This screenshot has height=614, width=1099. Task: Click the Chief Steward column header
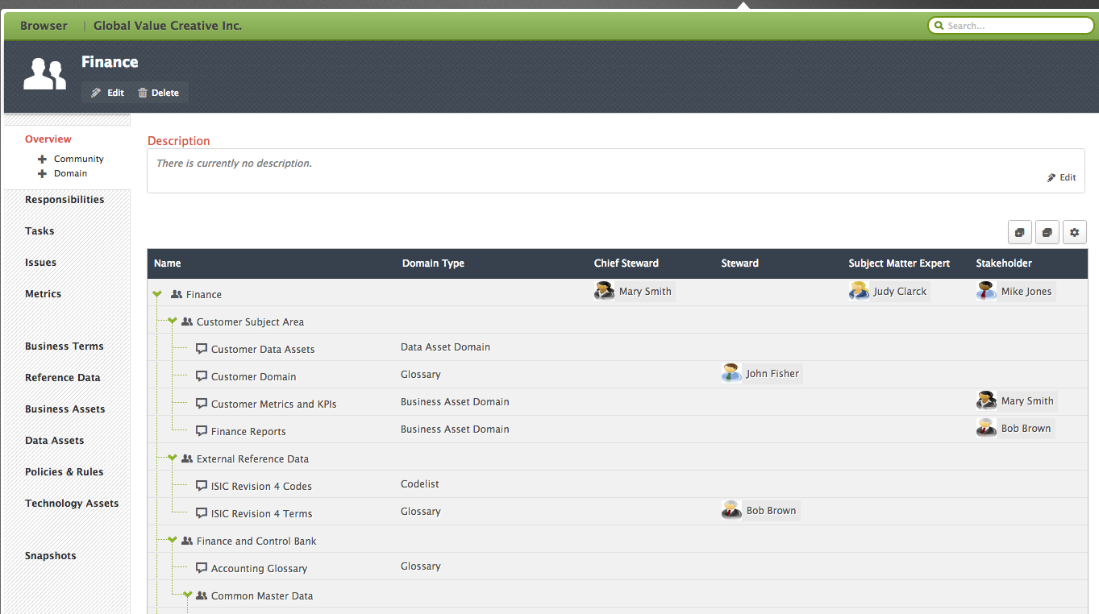pos(627,263)
